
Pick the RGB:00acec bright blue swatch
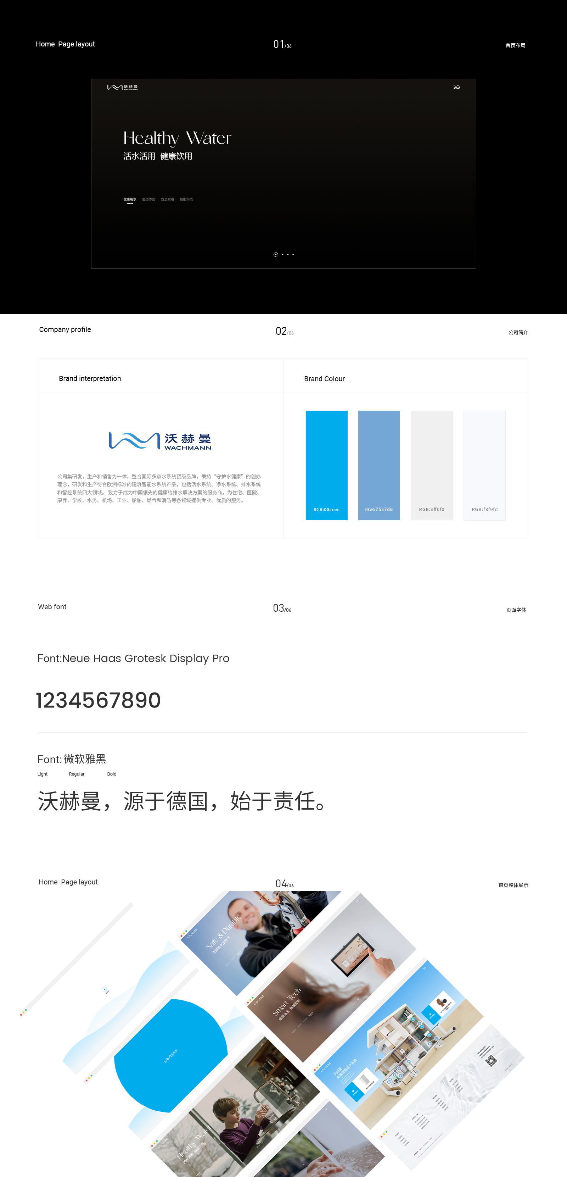tap(326, 465)
